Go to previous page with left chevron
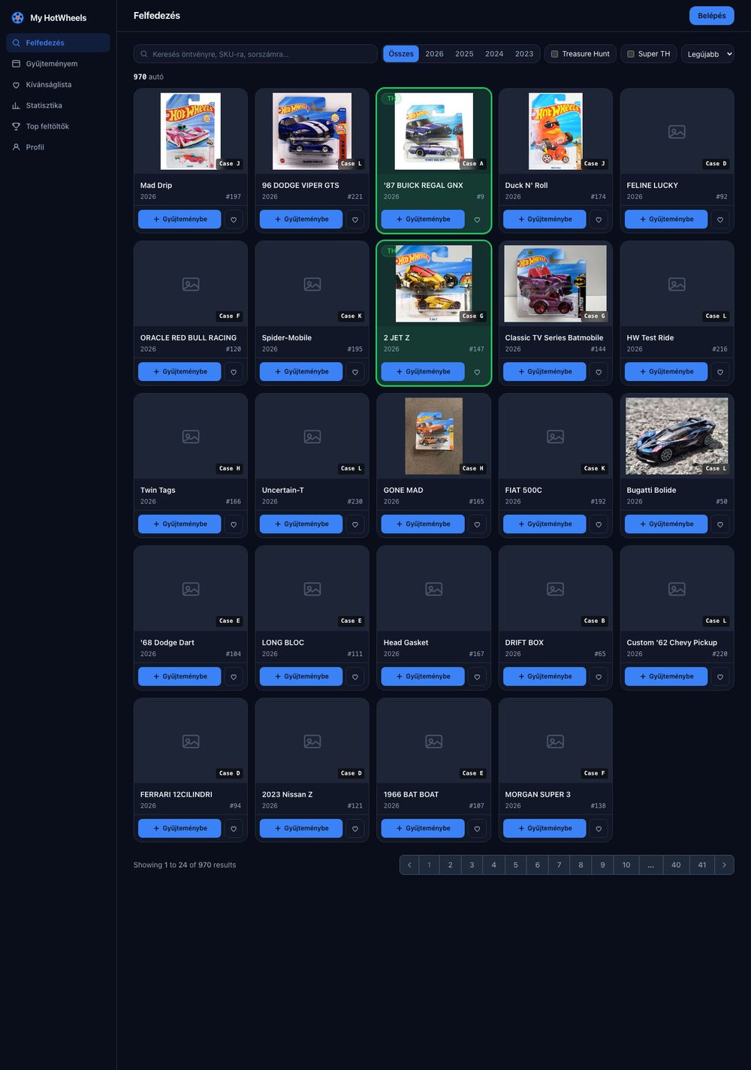 coord(409,865)
